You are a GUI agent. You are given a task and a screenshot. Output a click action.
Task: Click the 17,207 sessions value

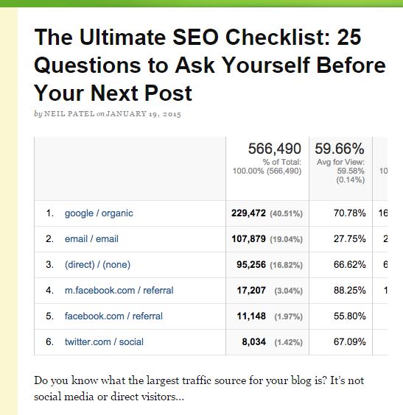point(251,291)
